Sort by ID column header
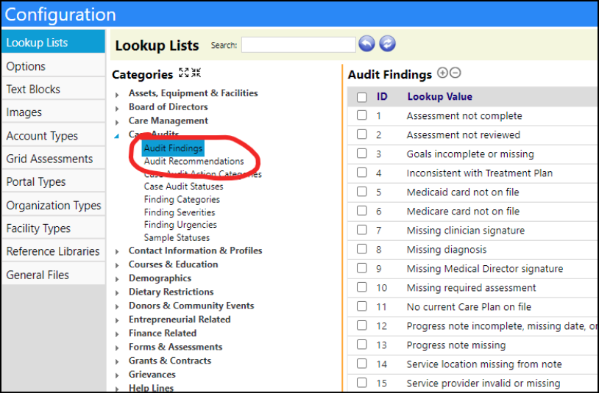Screen dimensions: 599x393 [382, 96]
